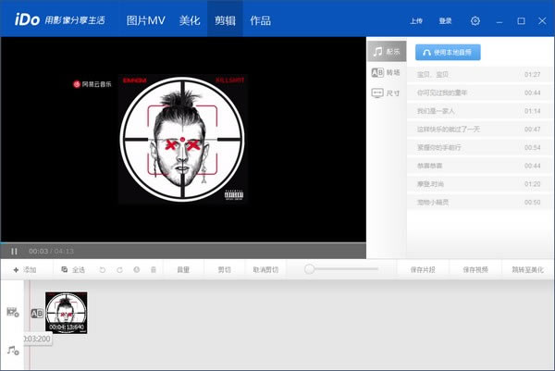
Task: Open the settings gear icon
Action: coord(475,20)
